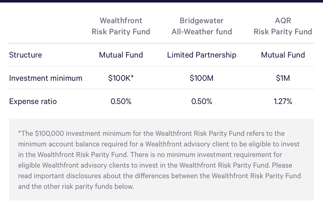Click the footnote starting with *The $100,000

(x=160, y=160)
